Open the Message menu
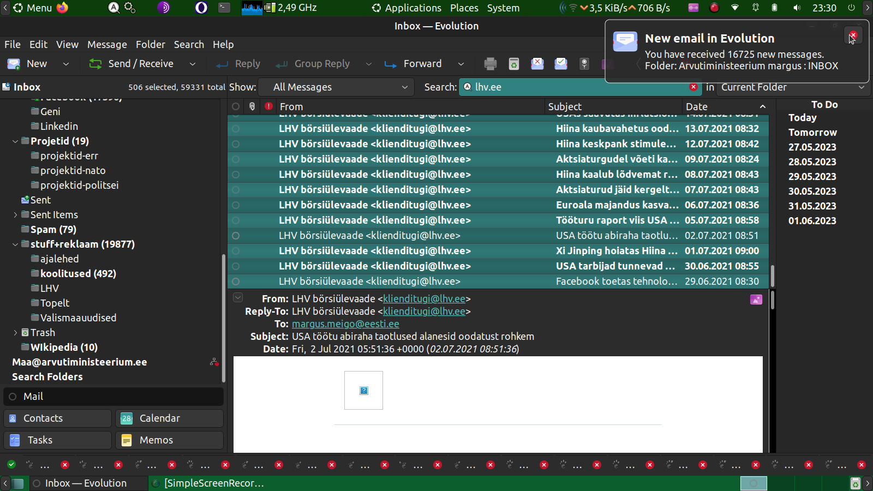Screen dimensions: 873x491 point(107,45)
